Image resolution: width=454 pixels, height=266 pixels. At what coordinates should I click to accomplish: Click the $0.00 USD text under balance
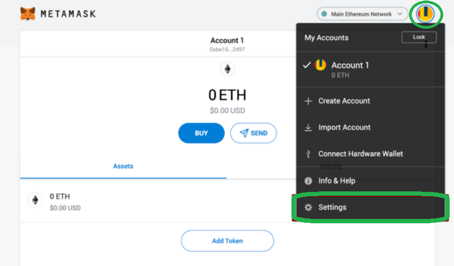pos(228,111)
